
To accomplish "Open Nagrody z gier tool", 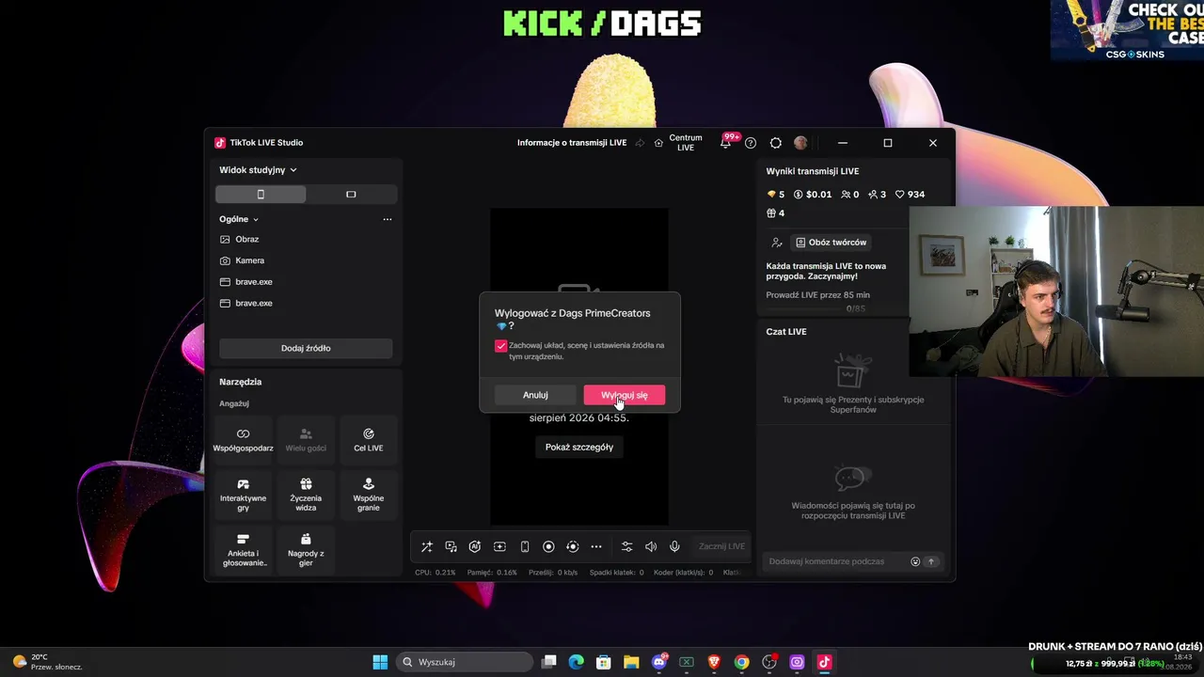I will click(306, 550).
